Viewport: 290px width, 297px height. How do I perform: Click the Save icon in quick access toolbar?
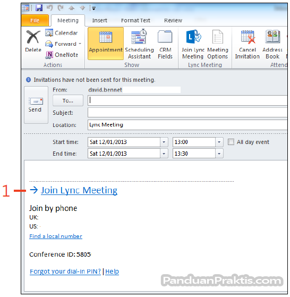click(x=39, y=8)
